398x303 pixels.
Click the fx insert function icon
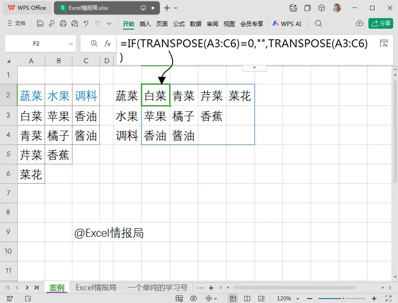point(107,43)
